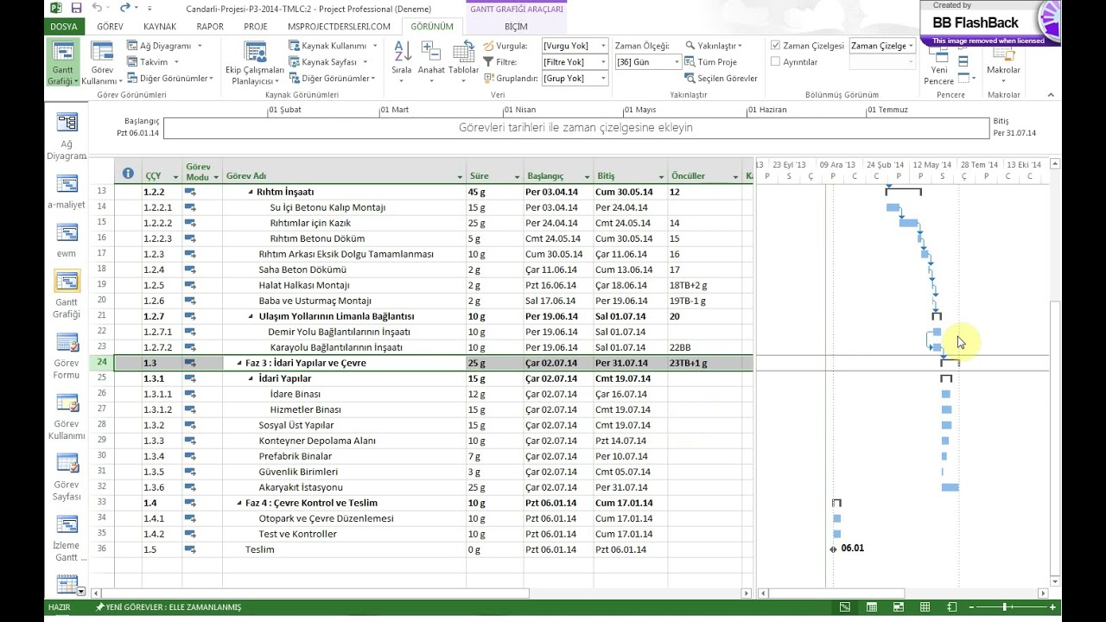Screen dimensions: 1106x622
Task: Open the Görev Adı column filter arrow
Action: (x=461, y=177)
